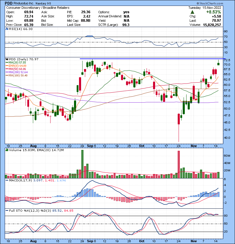Click the tallest red volume bar near Oct 24
The image size is (235, 244).
coord(179,165)
